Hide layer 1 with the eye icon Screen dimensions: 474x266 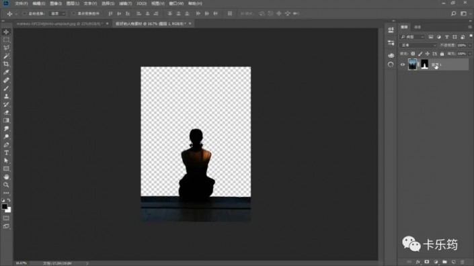[x=402, y=64]
